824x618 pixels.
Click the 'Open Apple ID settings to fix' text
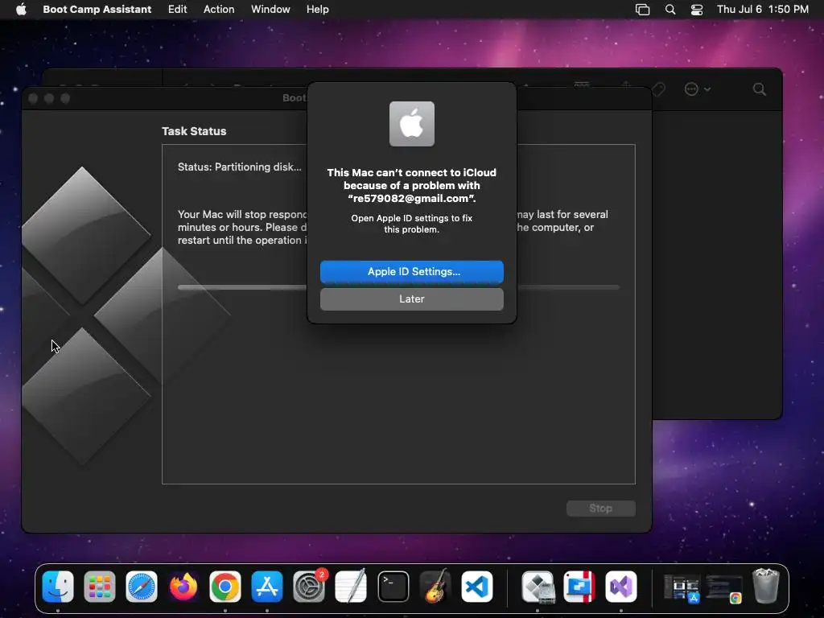tap(411, 218)
